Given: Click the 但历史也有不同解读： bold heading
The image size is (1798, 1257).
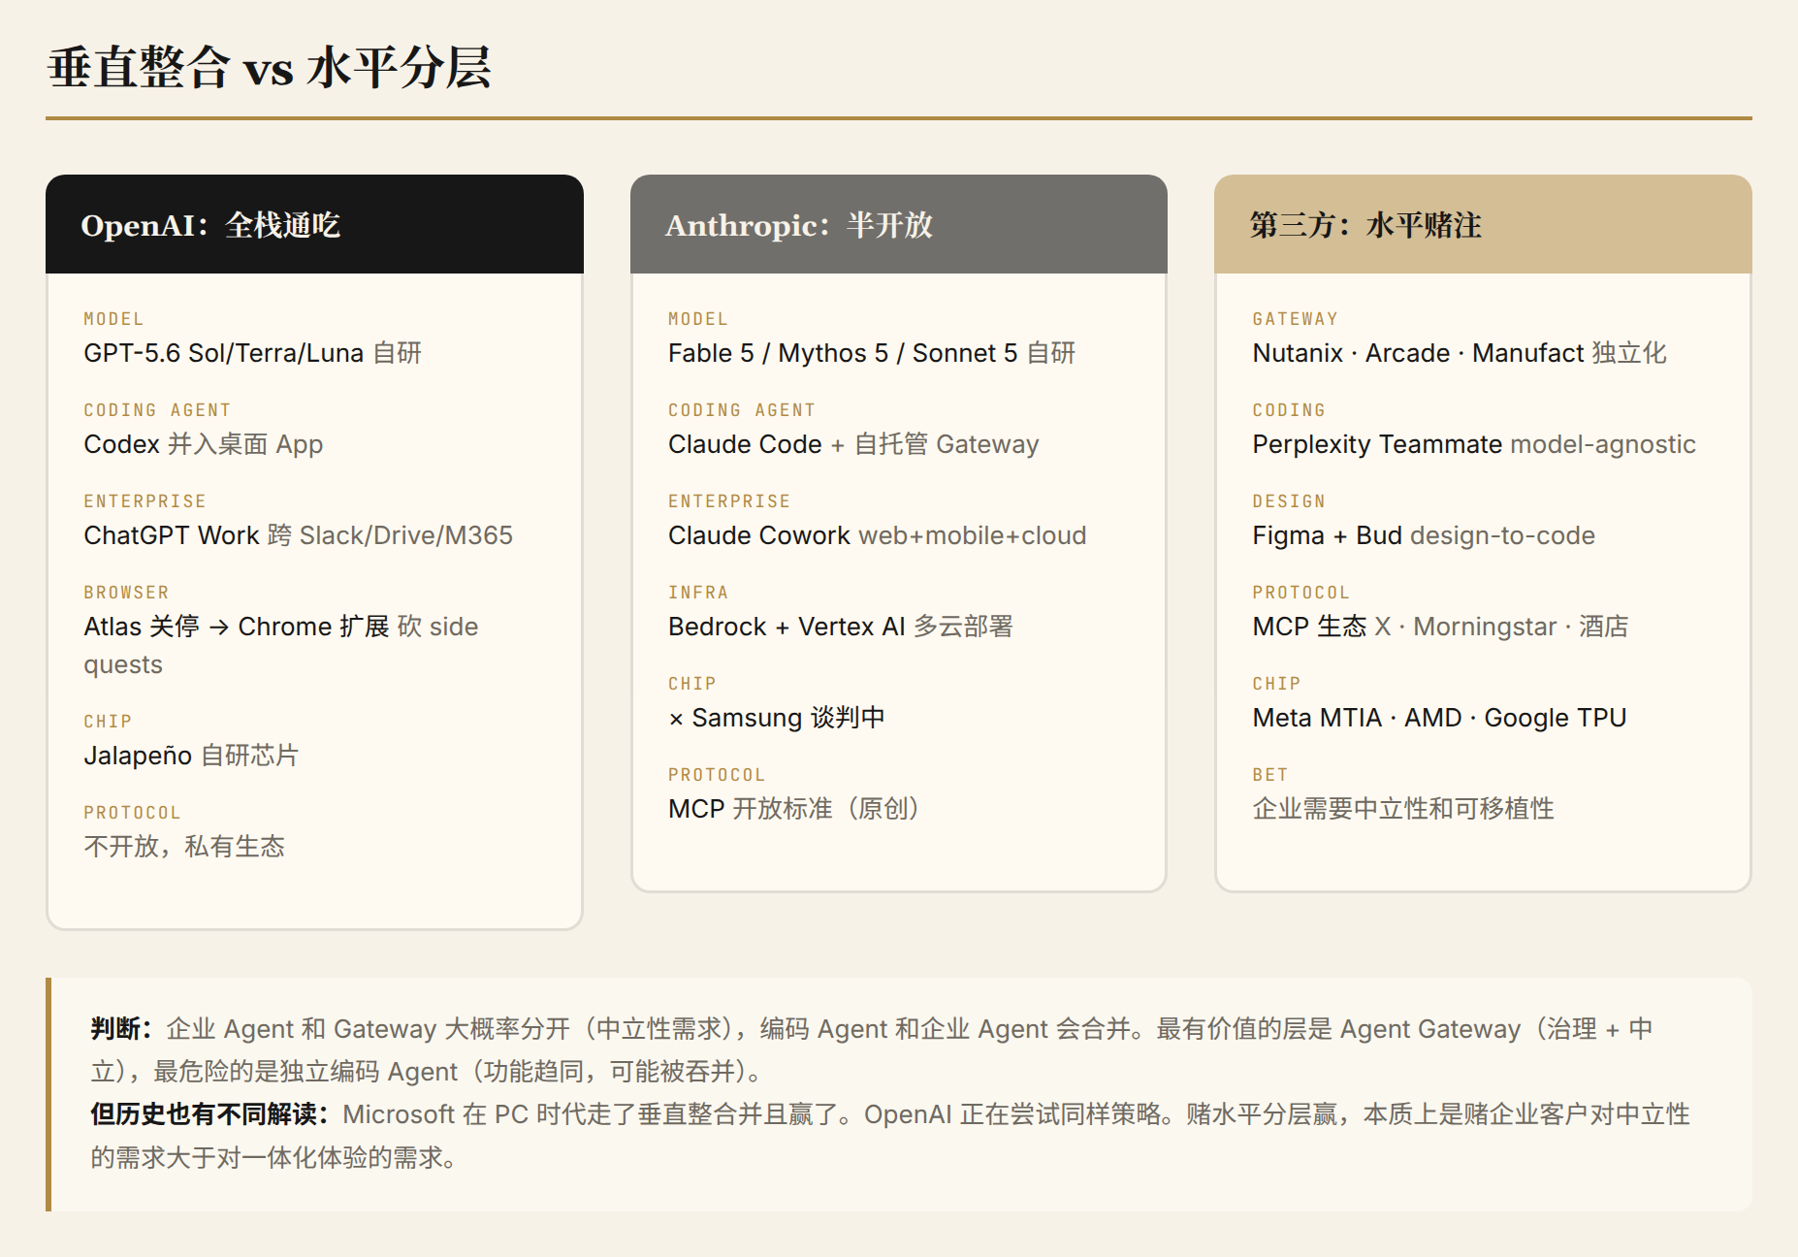Looking at the screenshot, I should click(x=209, y=1114).
